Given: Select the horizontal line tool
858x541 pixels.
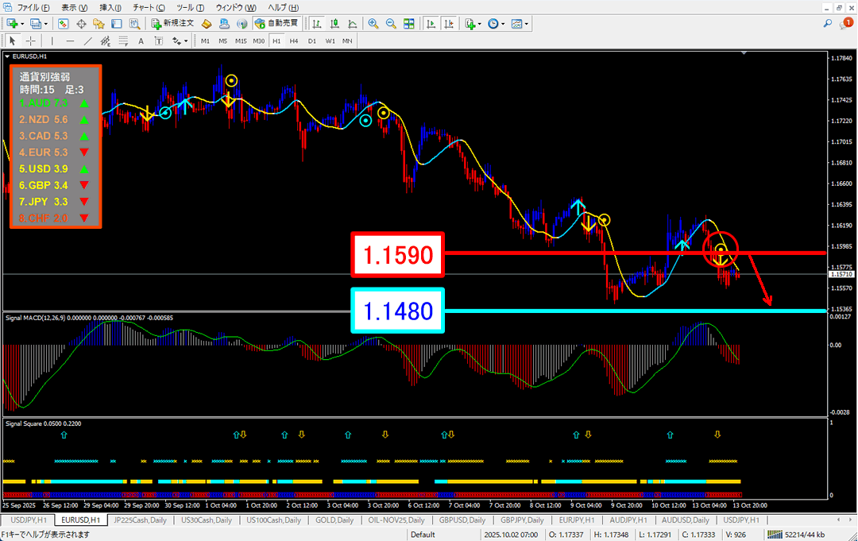Looking at the screenshot, I should pyautogui.click(x=70, y=41).
